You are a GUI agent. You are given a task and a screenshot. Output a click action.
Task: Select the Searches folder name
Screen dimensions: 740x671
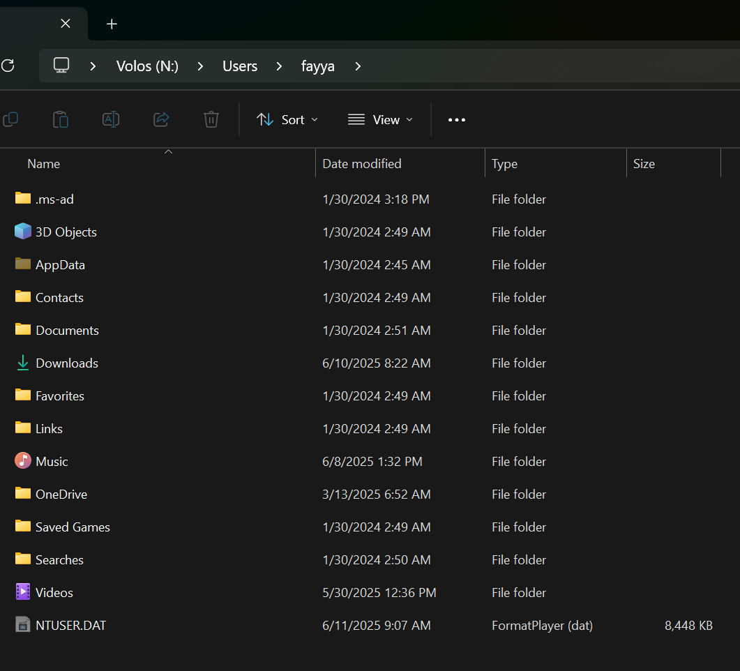[x=59, y=559]
